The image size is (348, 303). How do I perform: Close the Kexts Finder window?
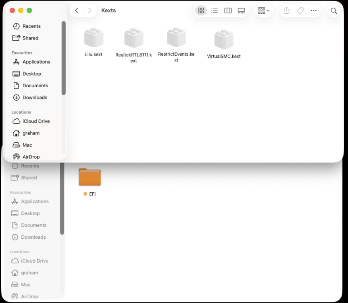point(13,11)
